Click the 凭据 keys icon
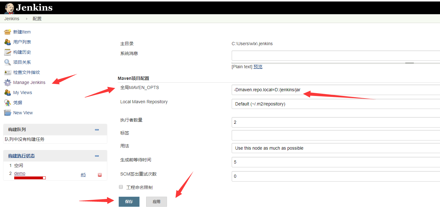The width and height of the screenshot is (440, 209). 8,103
